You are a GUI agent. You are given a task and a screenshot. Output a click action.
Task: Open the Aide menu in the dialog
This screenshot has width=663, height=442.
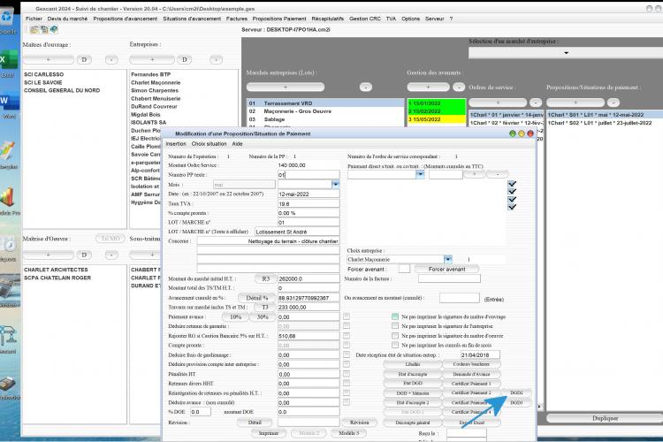pos(237,144)
